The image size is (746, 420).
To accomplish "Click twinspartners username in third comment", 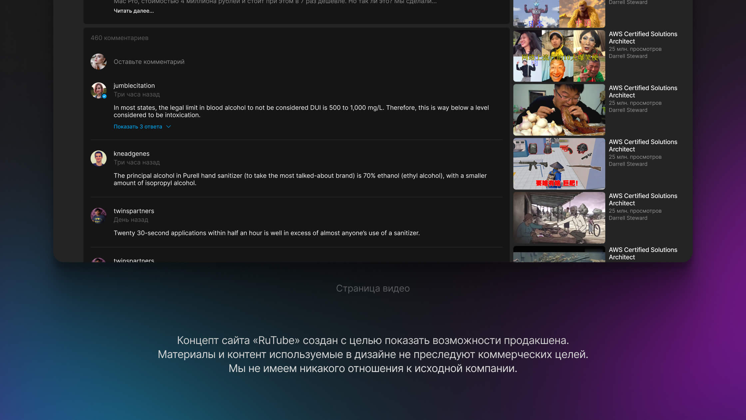I will tap(134, 211).
